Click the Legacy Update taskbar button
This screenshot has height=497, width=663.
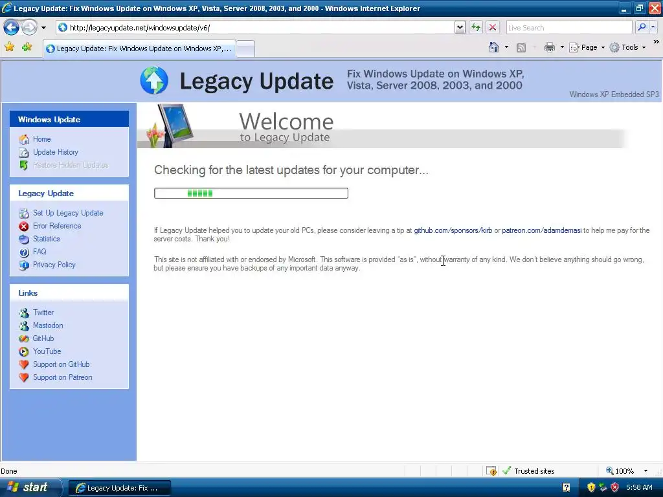pyautogui.click(x=119, y=488)
